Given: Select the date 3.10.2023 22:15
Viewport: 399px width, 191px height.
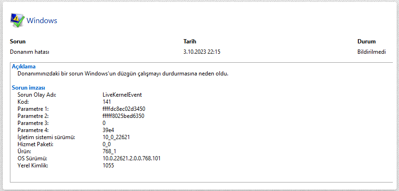Looking at the screenshot, I should point(202,52).
